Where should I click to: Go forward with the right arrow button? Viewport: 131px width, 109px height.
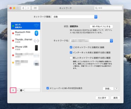[28, 8]
